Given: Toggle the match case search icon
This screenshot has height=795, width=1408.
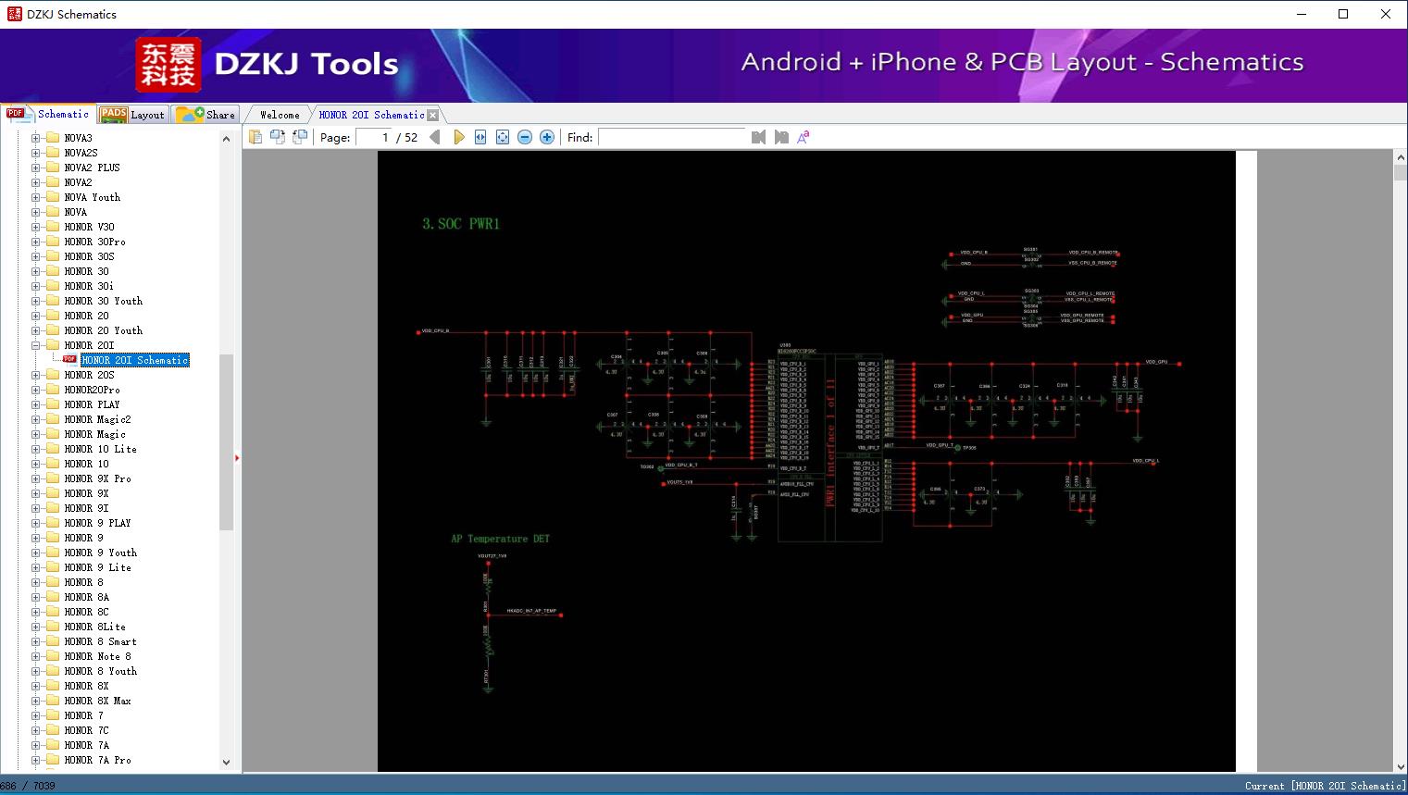Looking at the screenshot, I should pos(804,137).
